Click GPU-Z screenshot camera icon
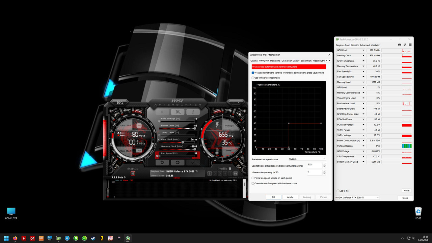 (x=400, y=45)
